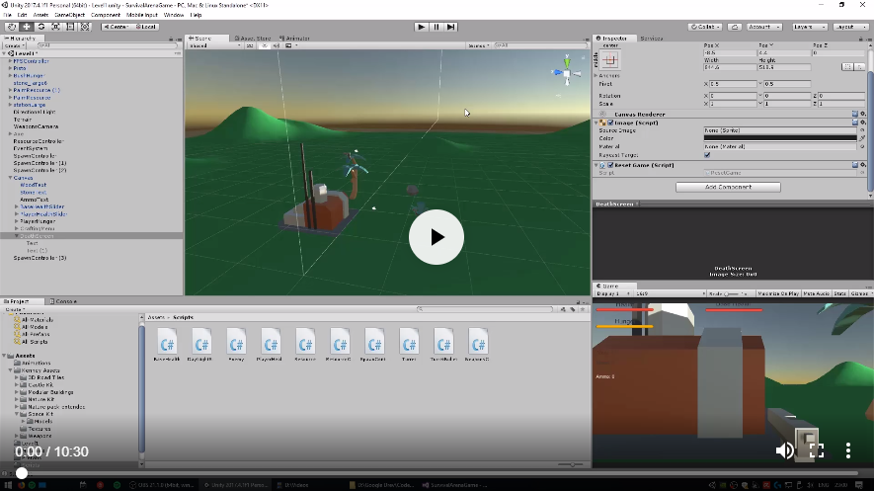Select the Scale tool

55,27
